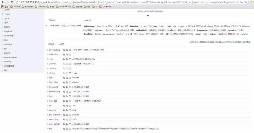Collapse the timestamp histogram with the chevron
The width and height of the screenshot is (254, 133).
pyautogui.click(x=148, y=16)
